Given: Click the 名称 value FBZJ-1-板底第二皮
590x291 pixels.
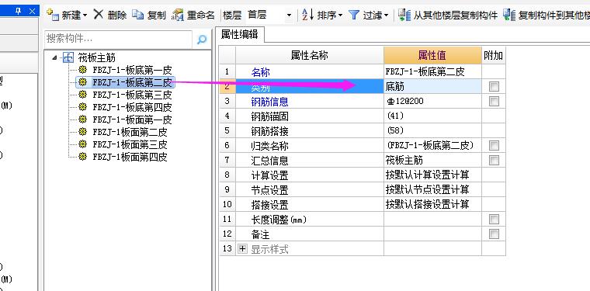Looking at the screenshot, I should (432, 71).
